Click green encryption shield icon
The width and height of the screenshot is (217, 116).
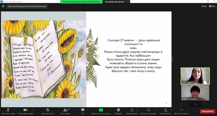3,6
